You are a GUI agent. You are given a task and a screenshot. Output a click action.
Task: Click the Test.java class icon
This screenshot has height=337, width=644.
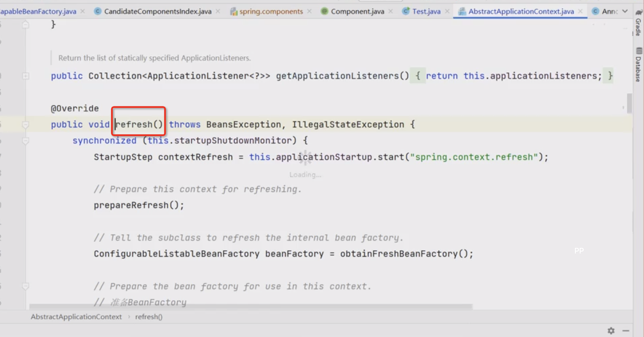click(406, 11)
